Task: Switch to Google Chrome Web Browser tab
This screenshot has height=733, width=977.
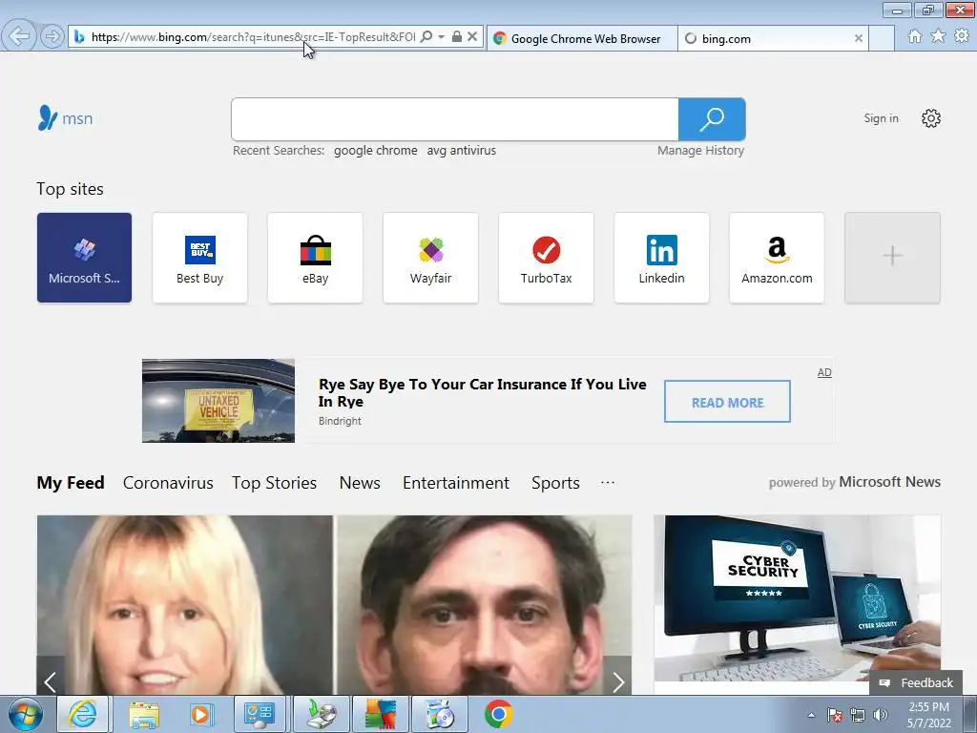Action: [581, 38]
